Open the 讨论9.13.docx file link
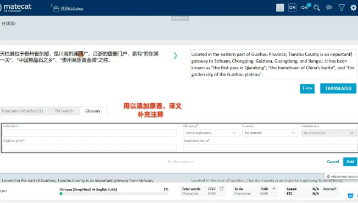This screenshot has width=358, height=203. [72, 9]
